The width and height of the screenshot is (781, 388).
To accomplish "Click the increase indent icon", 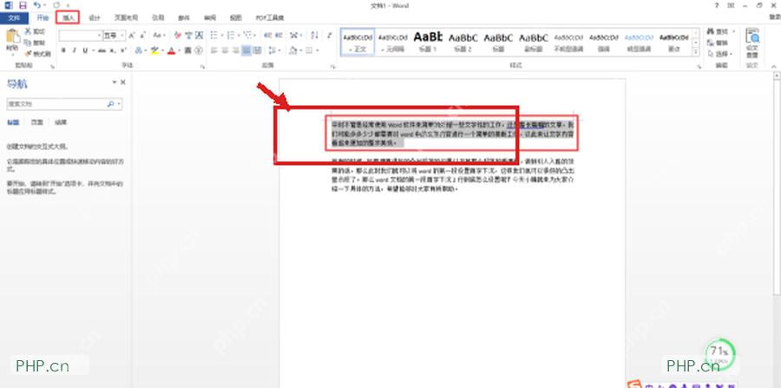I will 279,36.
